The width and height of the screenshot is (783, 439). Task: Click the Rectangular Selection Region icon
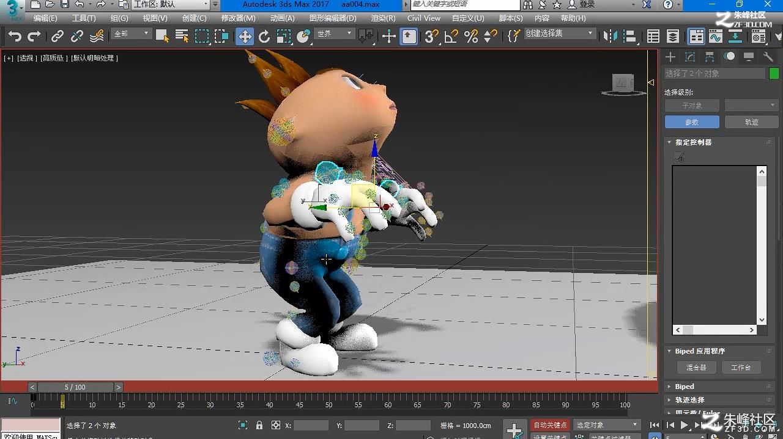coord(202,37)
